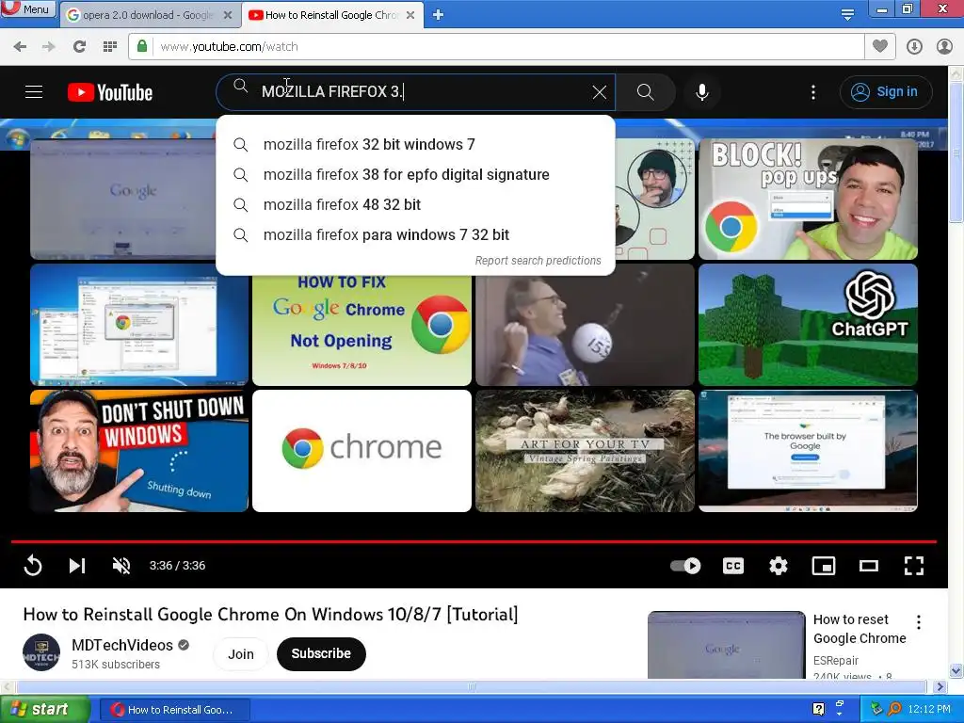
Task: Open the player settings gear
Action: pos(779,566)
